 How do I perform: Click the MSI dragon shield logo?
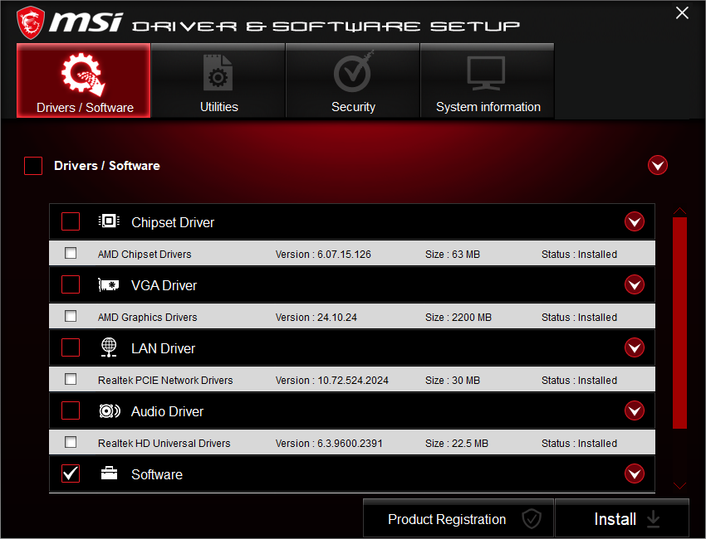pyautogui.click(x=31, y=22)
